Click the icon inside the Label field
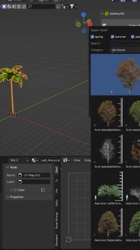Viewport: 140px width, 250px height. 20,182
